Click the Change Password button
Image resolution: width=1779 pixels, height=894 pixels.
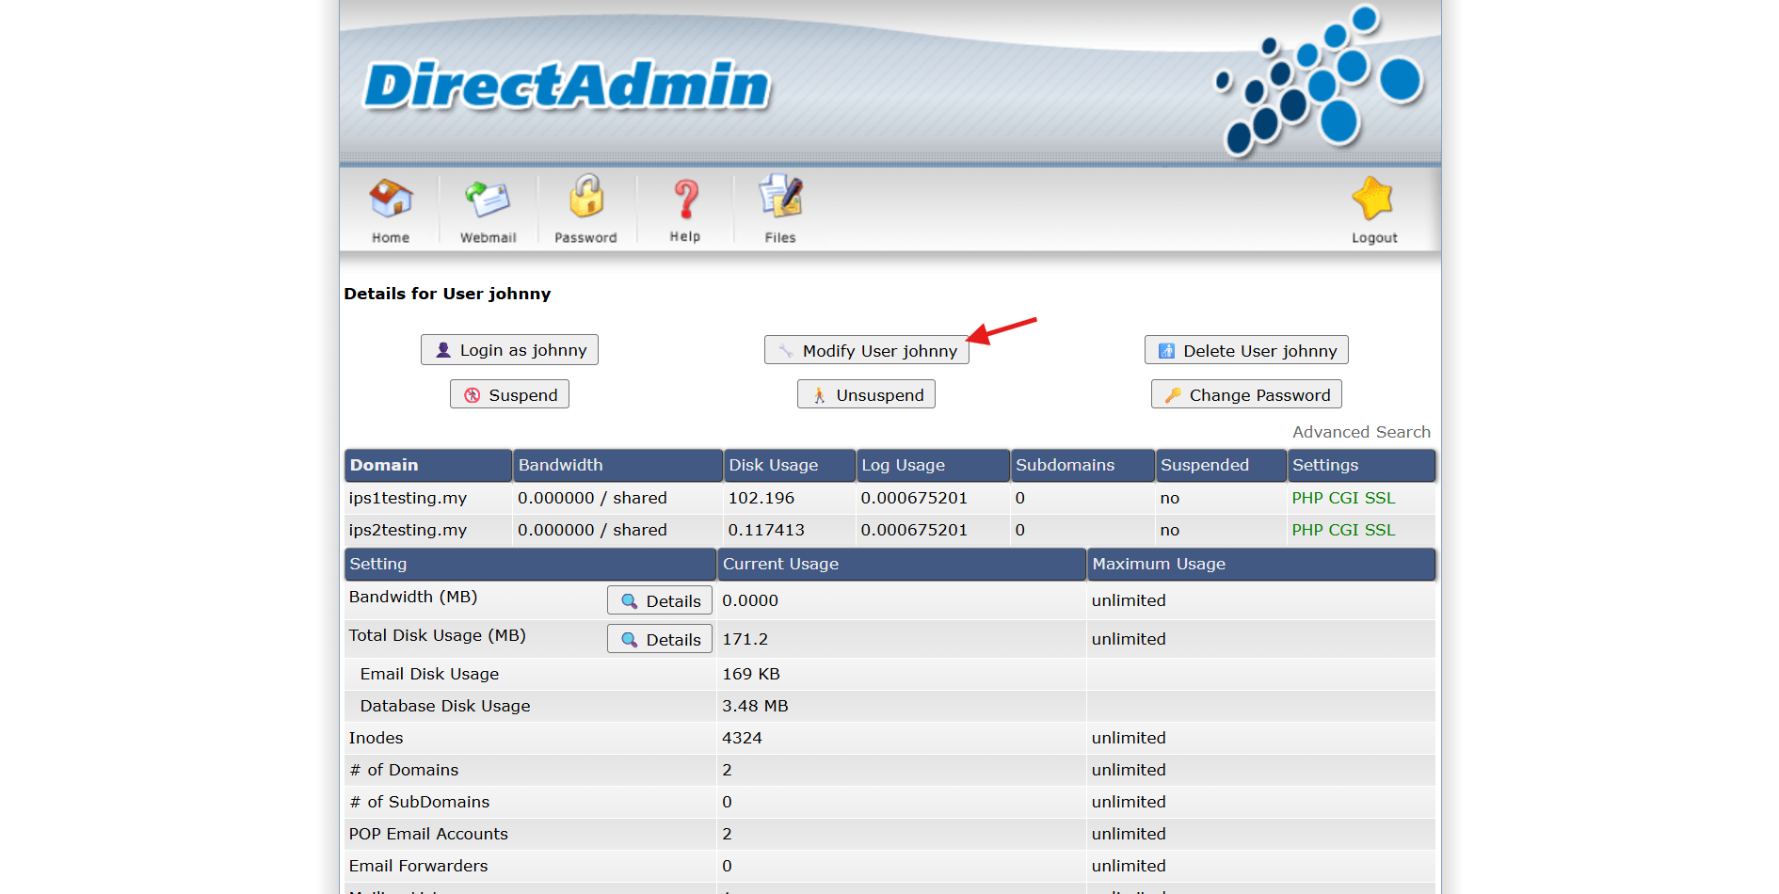click(x=1246, y=394)
